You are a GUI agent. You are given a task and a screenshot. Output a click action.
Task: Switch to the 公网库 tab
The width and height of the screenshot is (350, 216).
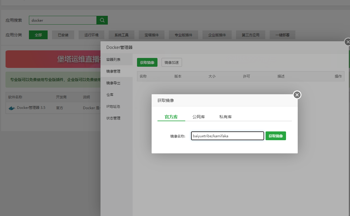tap(199, 116)
